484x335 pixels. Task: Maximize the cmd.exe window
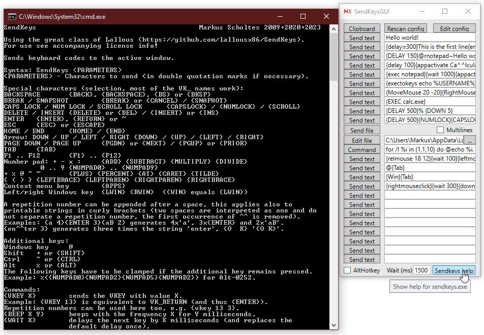coord(303,16)
